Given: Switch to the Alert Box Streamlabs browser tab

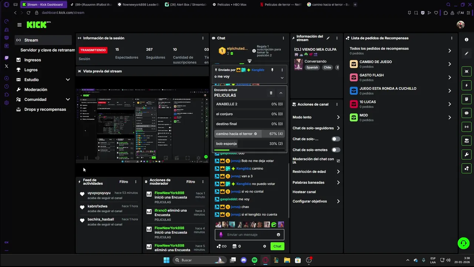Looking at the screenshot, I should [x=185, y=4].
